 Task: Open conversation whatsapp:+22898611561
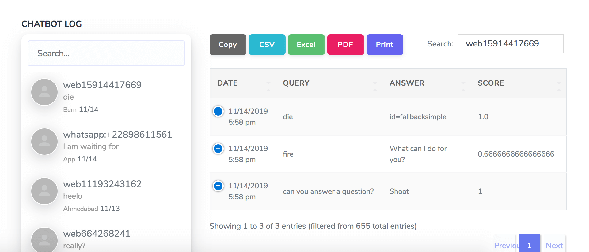coord(106,146)
